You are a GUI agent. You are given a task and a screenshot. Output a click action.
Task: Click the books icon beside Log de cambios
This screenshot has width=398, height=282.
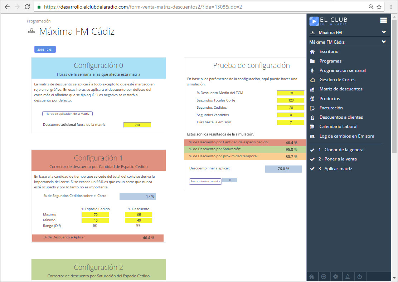pyautogui.click(x=312, y=136)
